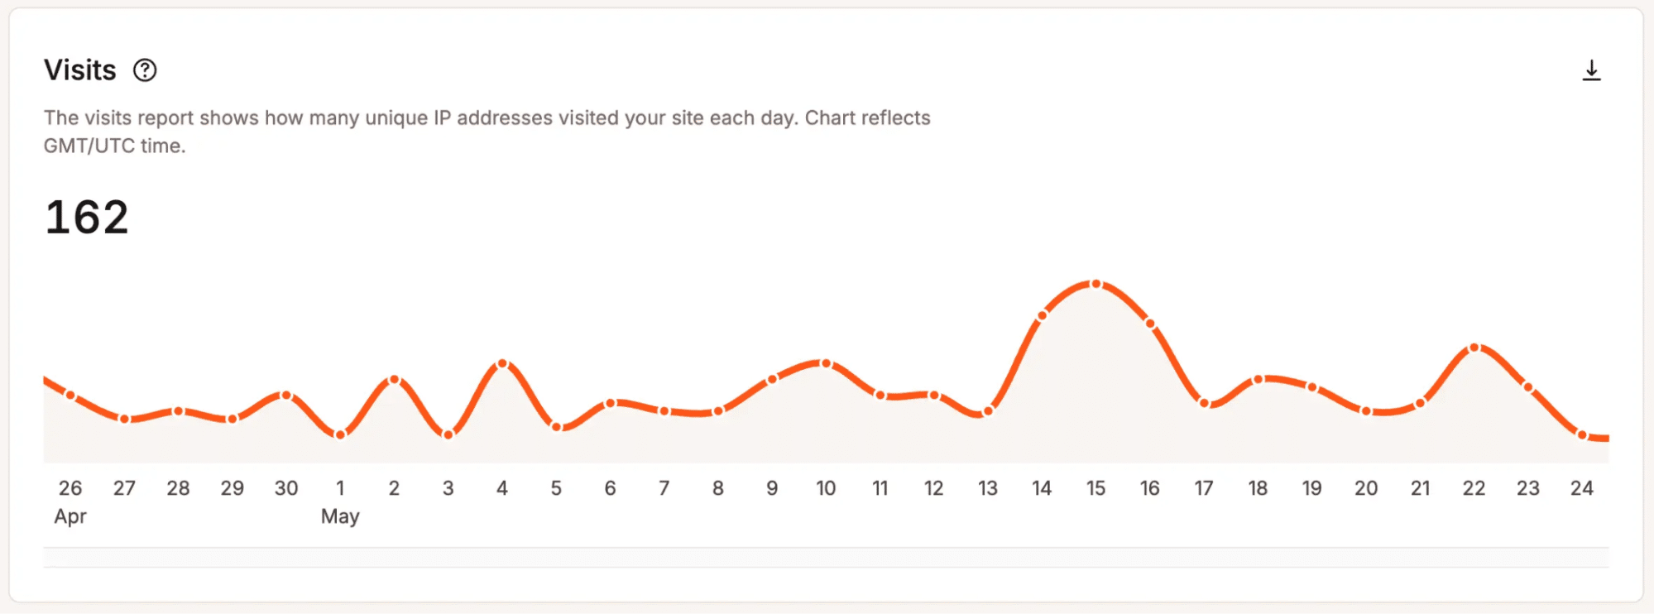Click the Apr label under date 26
Image resolution: width=1654 pixels, height=614 pixels.
(x=71, y=516)
